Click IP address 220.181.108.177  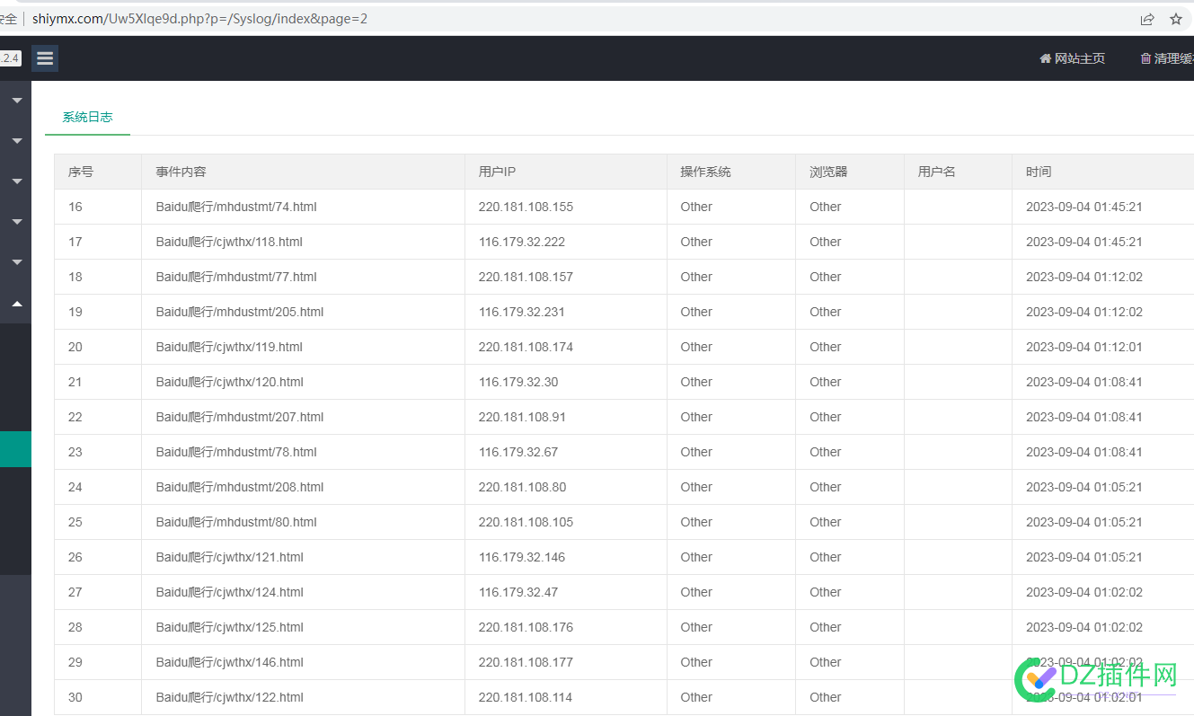click(x=526, y=662)
